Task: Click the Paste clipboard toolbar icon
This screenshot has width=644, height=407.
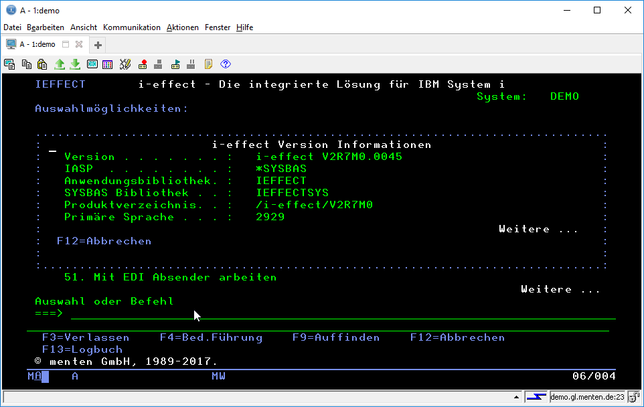Action: tap(42, 64)
